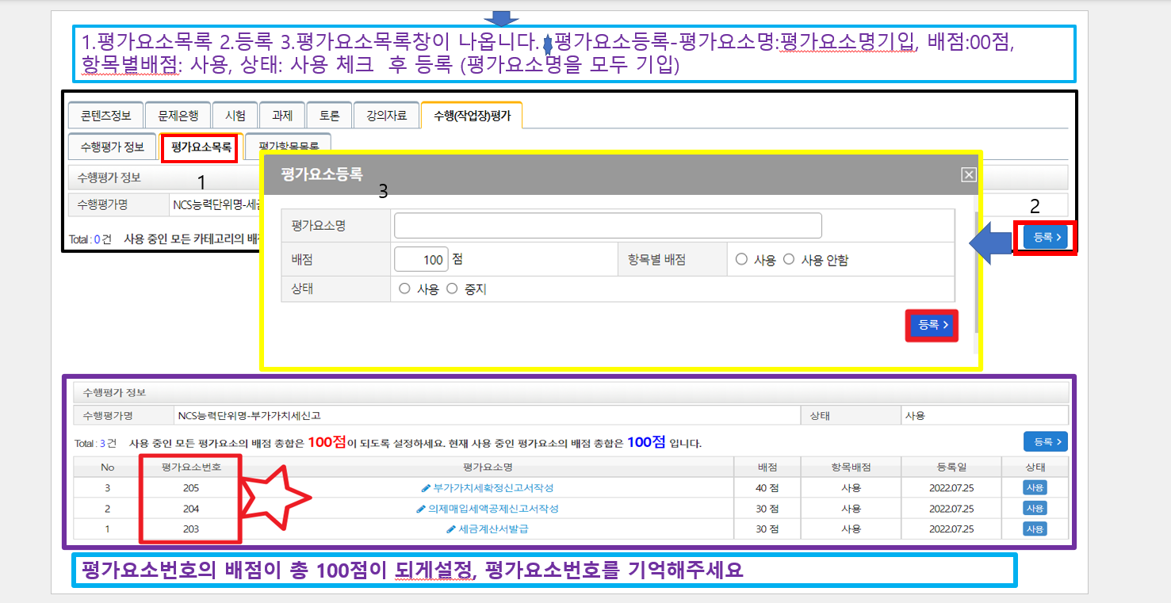
Task: Open the 문제은행 tab
Action: (183, 115)
